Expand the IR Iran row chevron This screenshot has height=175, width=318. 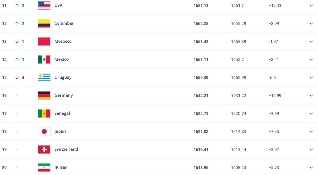point(311,167)
